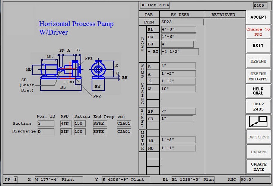
Task: Open DEFINE WEIGHTS
Action: coord(258,76)
